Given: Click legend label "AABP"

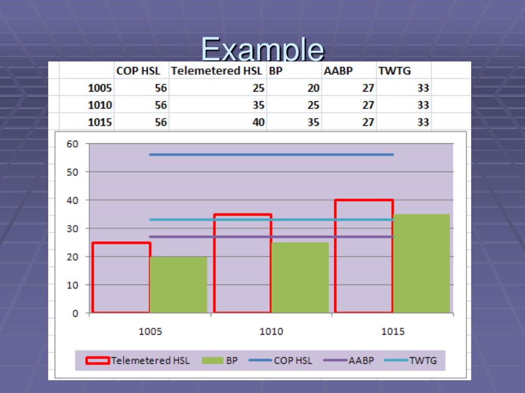Looking at the screenshot, I should pyautogui.click(x=361, y=361).
